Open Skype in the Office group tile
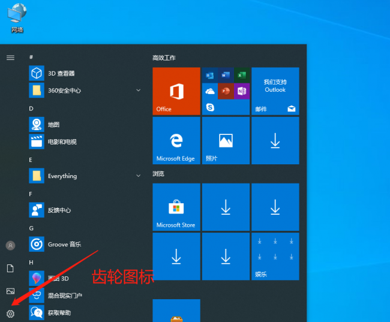Viewport: 390px width, 322px height. click(210, 107)
